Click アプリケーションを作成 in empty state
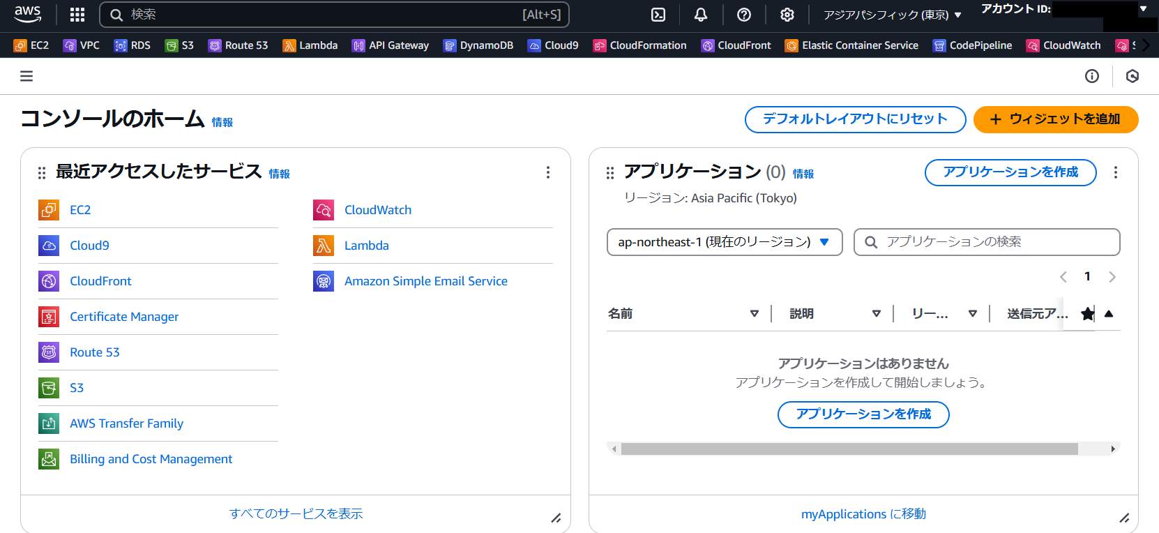Screen dimensions: 1159x533 863,414
